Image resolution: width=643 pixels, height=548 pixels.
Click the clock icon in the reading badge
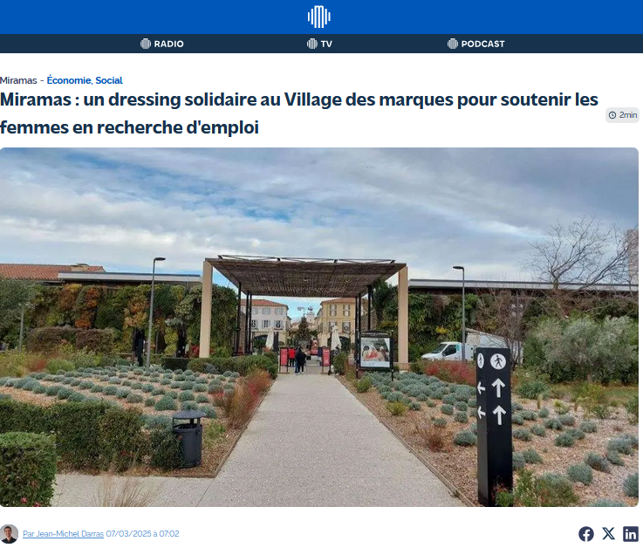[x=612, y=115]
